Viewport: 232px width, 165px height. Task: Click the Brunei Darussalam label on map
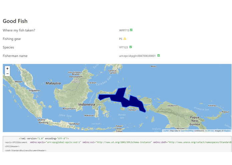[76, 75]
